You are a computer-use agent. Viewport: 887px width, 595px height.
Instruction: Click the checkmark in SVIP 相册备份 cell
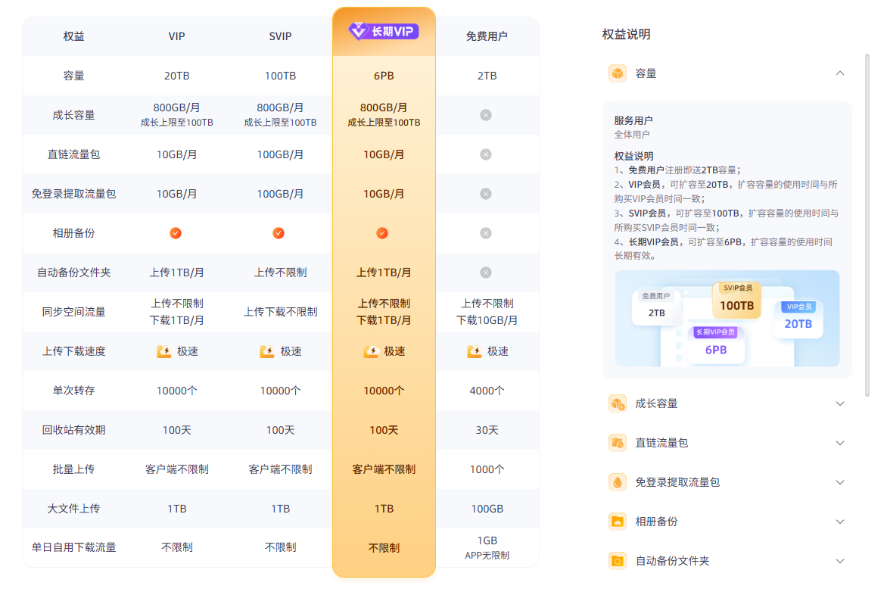click(279, 233)
